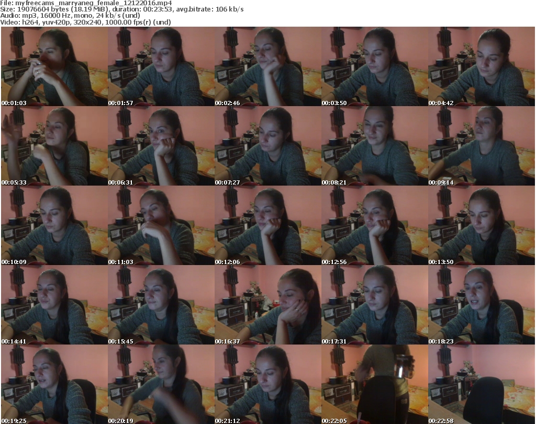Click the 00:21:12 video frame
The width and height of the screenshot is (536, 424).
click(267, 384)
